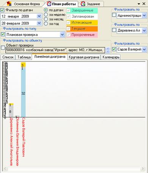Click the Задание tab clock icon

pos(83,4)
